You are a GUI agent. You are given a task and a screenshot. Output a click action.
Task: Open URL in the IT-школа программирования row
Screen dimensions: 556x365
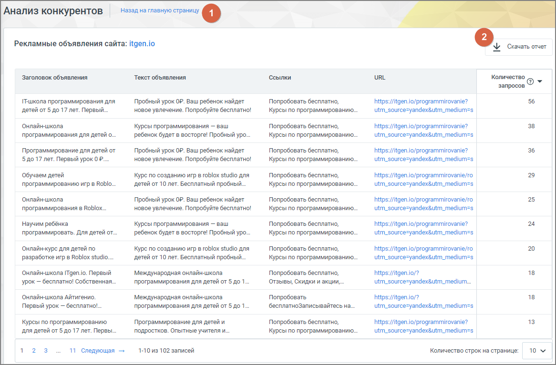point(424,106)
